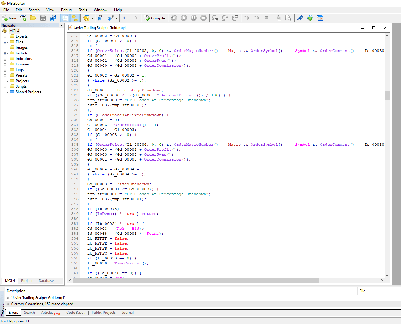Image resolution: width=401 pixels, height=324 pixels.
Task: Expand the Presets folder
Action: 5,76
